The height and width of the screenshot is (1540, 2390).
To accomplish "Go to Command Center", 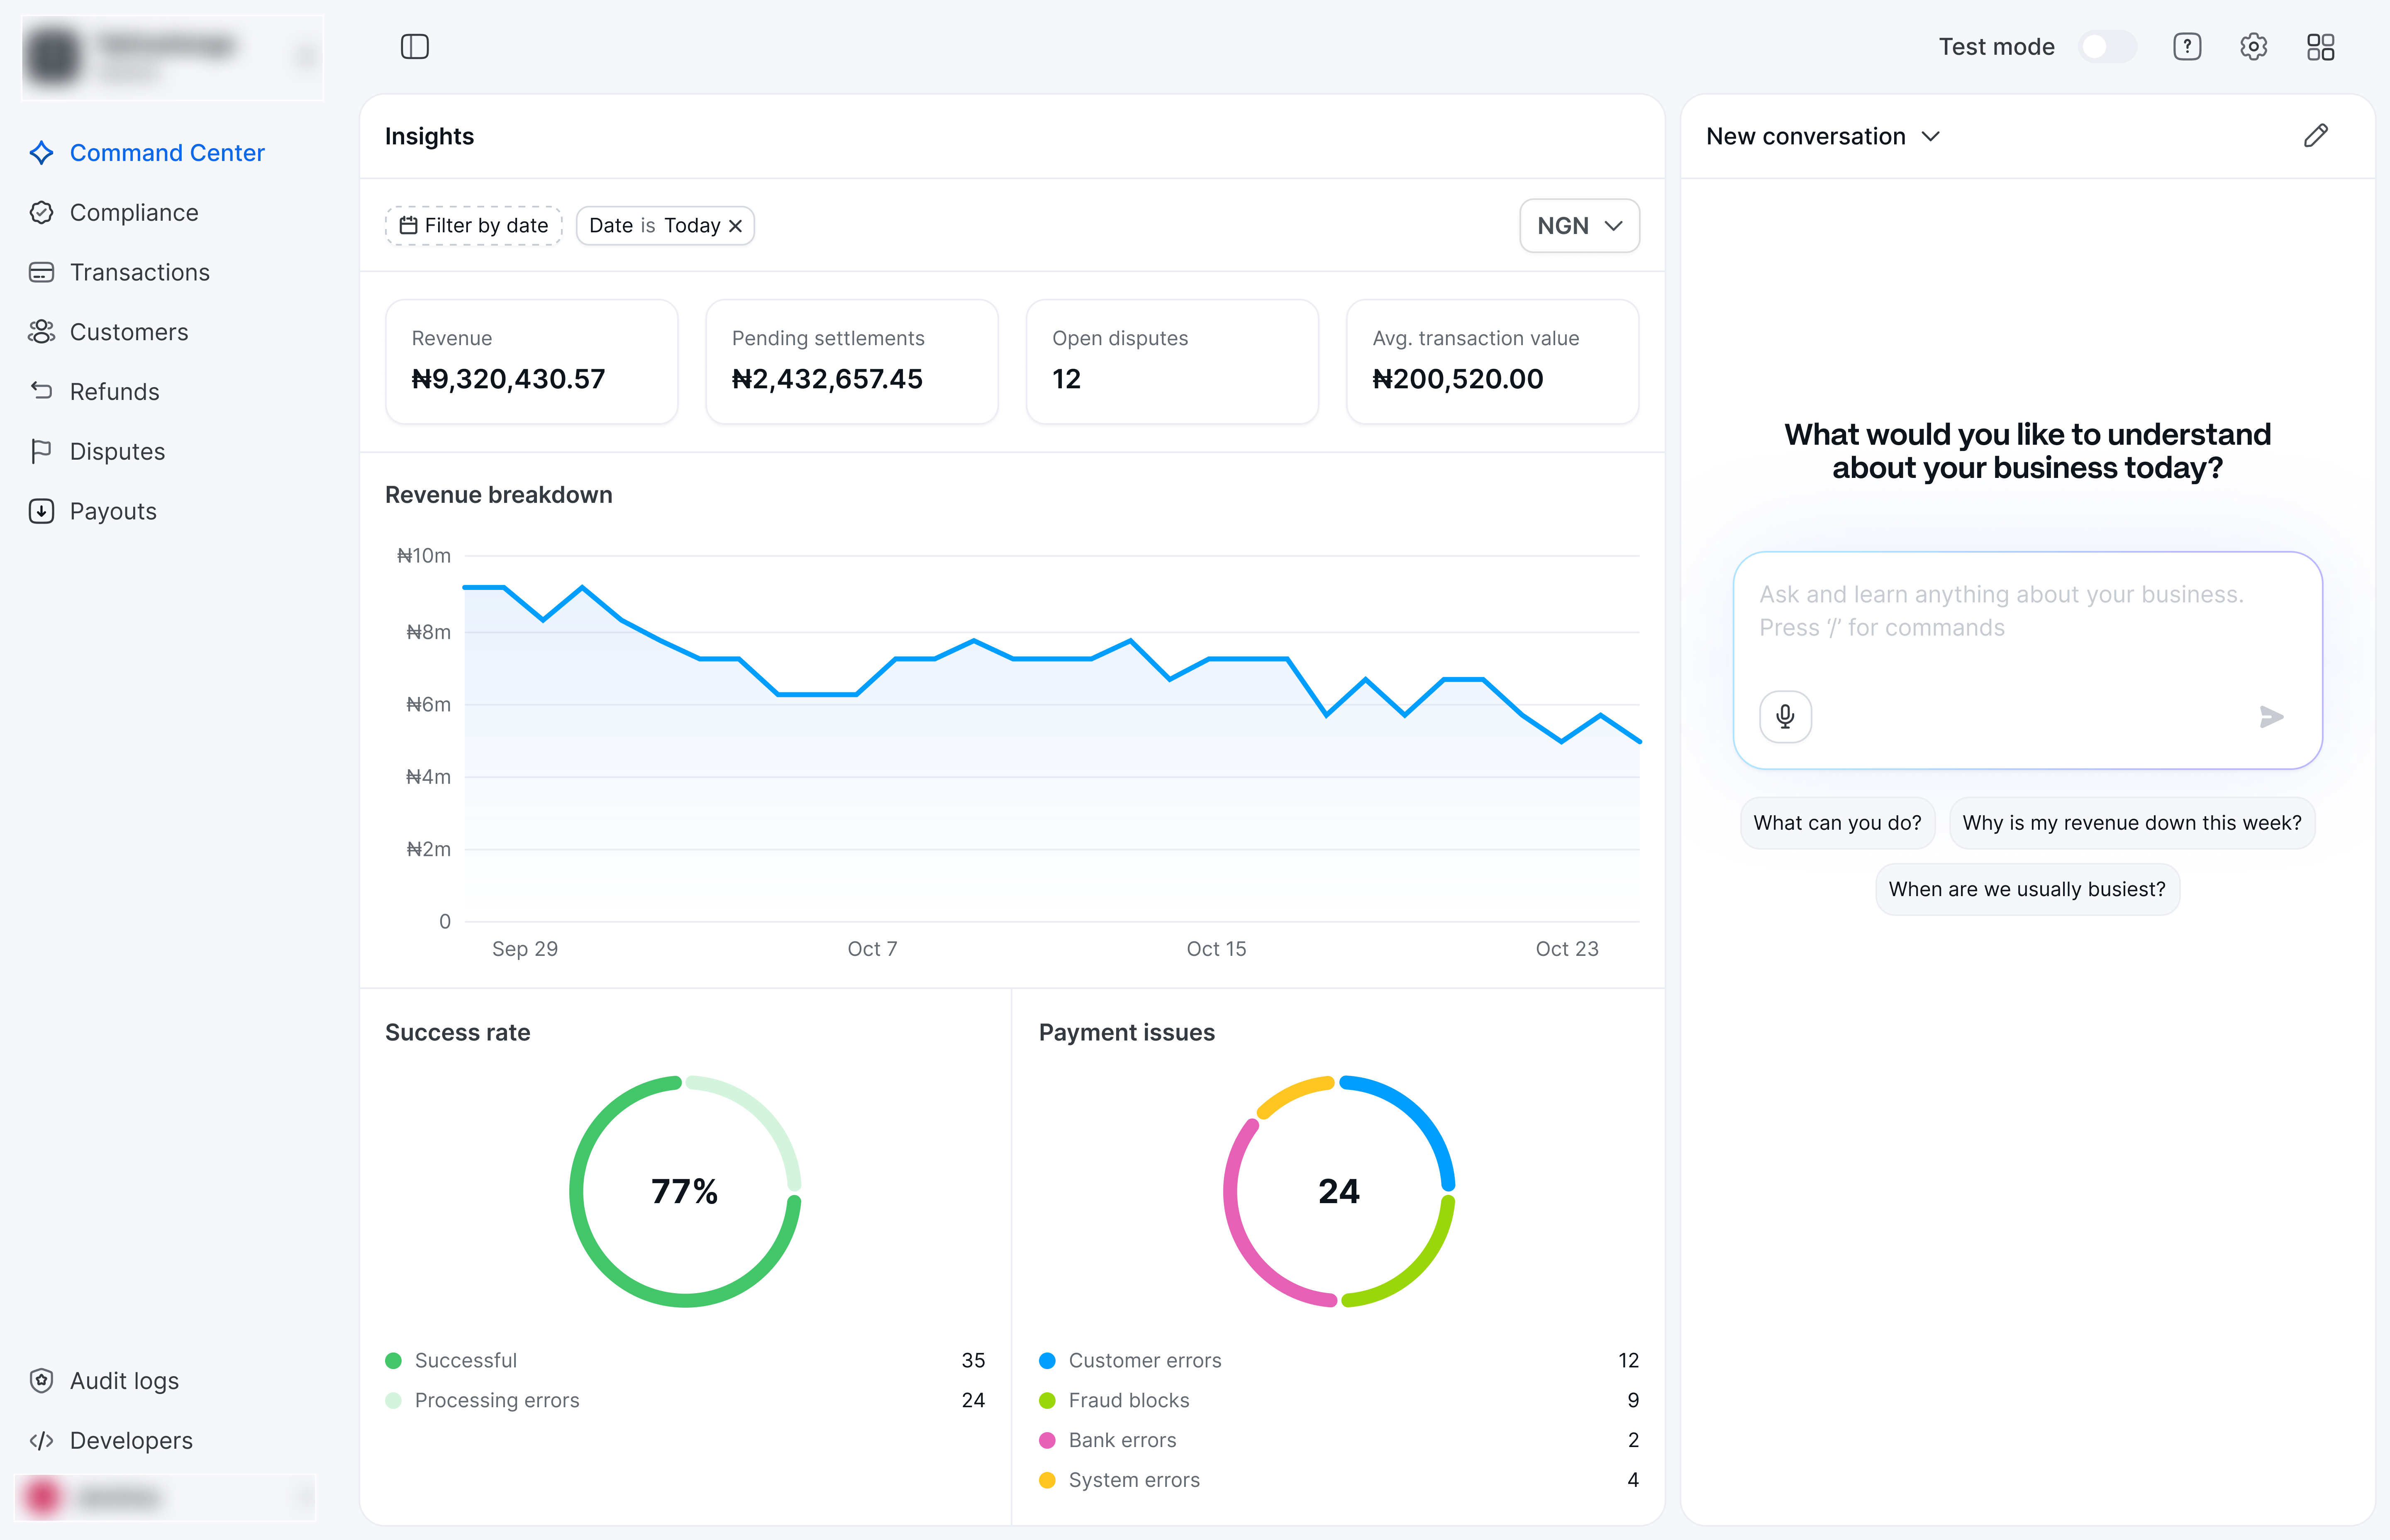I will [167, 153].
